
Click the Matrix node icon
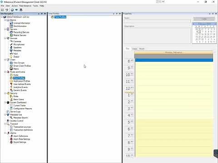click(11, 69)
